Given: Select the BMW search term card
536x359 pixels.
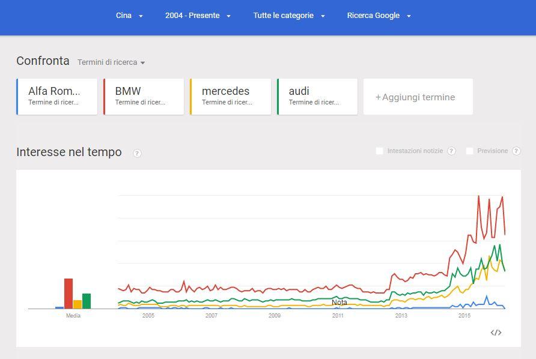Looking at the screenshot, I should click(144, 96).
